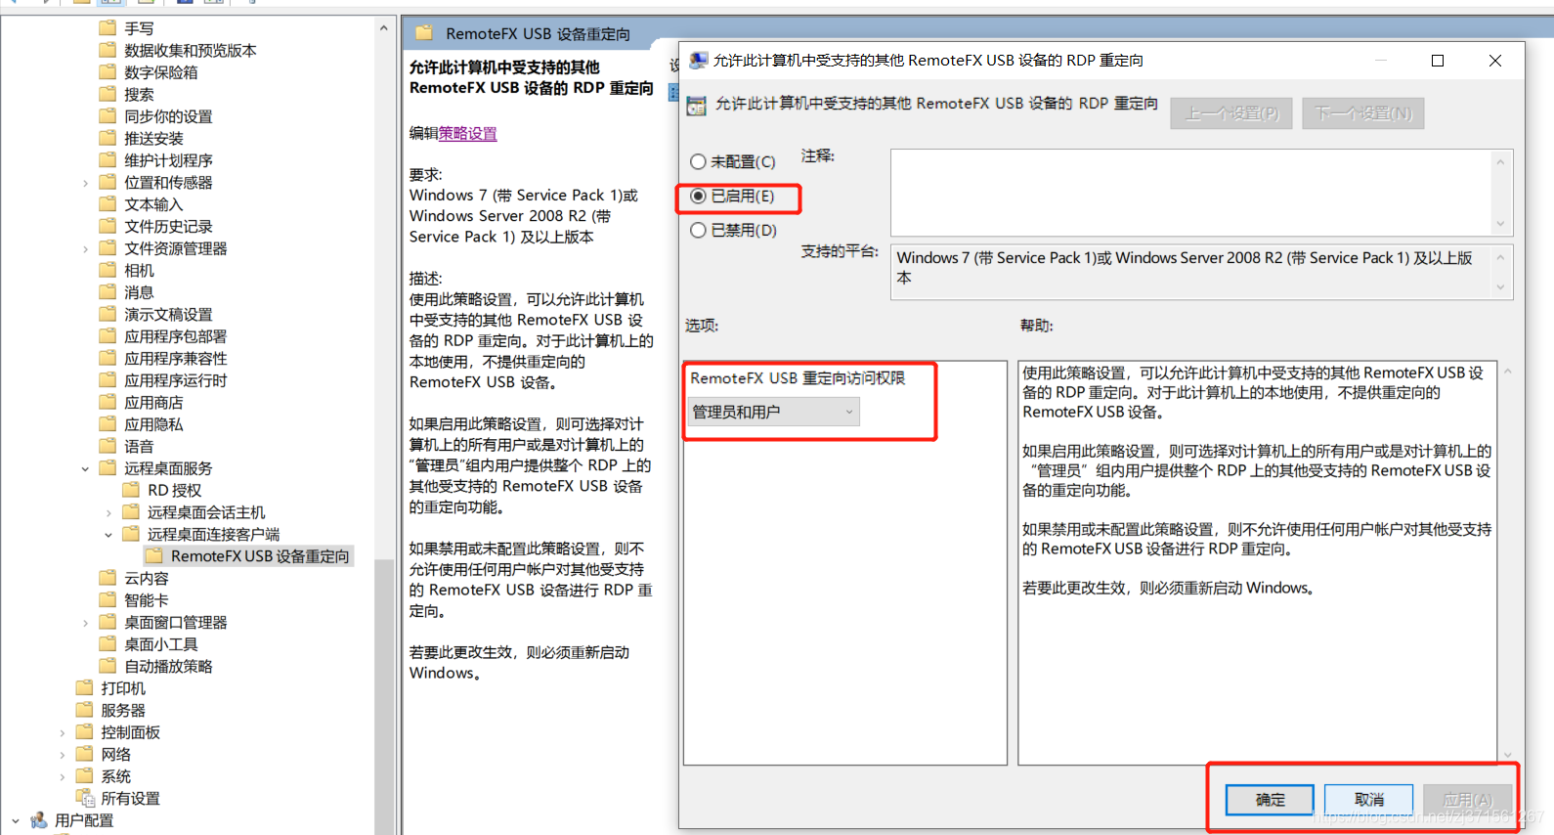Click the 数据收集和预览版本 folder icon
1554x835 pixels.
pyautogui.click(x=108, y=50)
